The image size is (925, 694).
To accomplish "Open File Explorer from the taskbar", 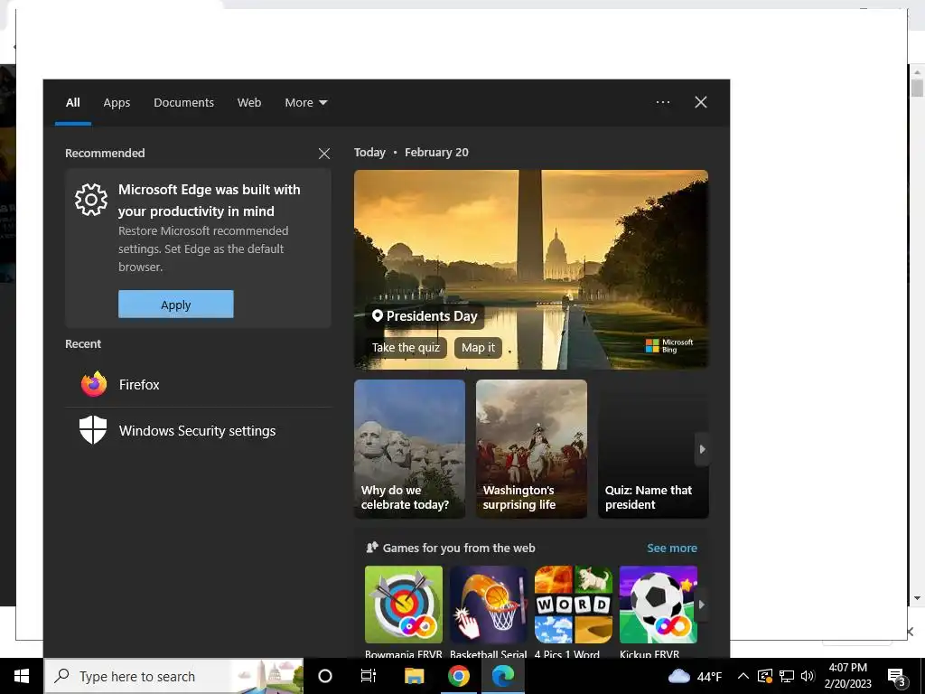I will coord(414,676).
